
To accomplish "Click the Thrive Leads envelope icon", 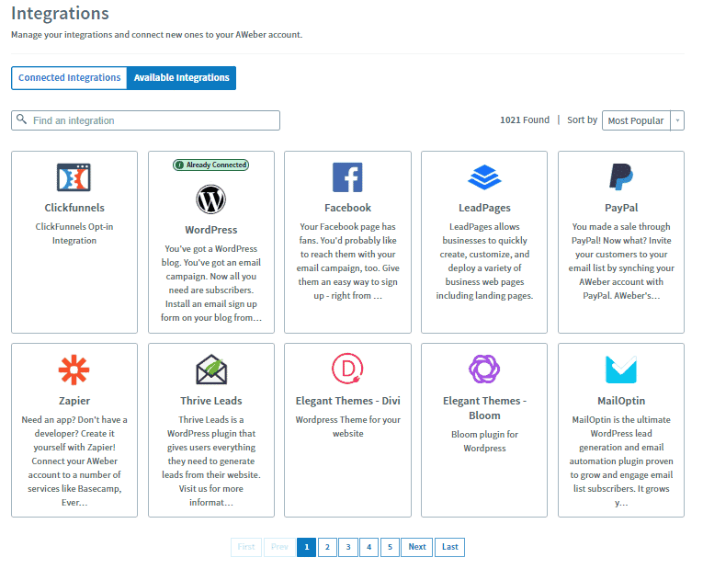I will (x=211, y=370).
